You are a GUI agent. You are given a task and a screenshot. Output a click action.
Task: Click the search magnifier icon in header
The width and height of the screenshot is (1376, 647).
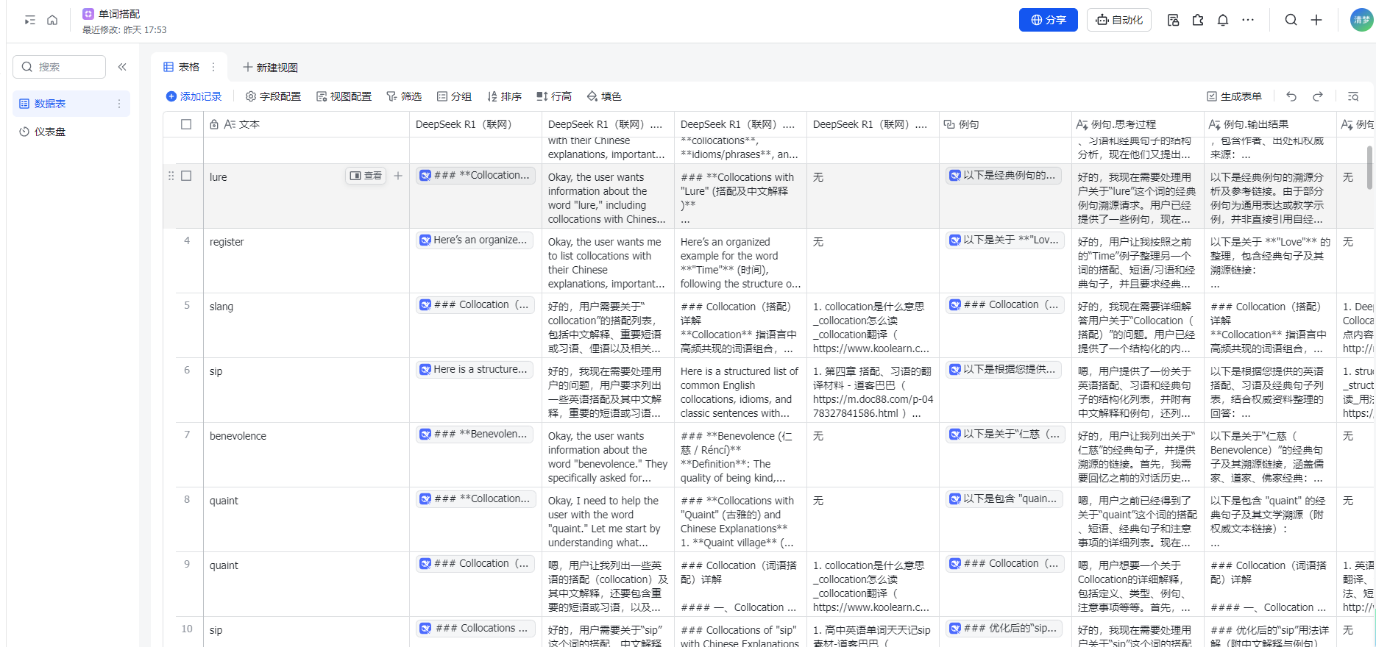coord(1291,21)
